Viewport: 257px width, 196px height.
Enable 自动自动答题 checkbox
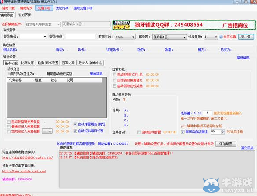point(139,132)
